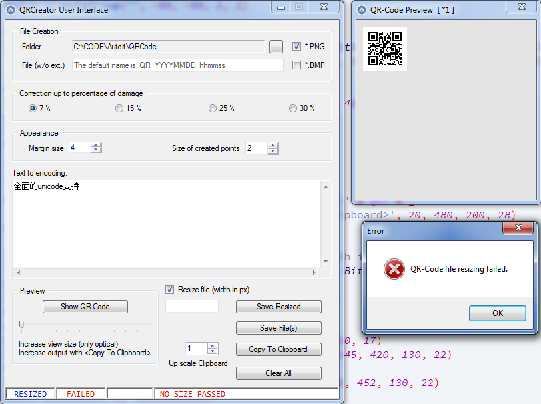The width and height of the screenshot is (541, 404).
Task: Enable the *.BMP file format checkbox
Action: 297,65
